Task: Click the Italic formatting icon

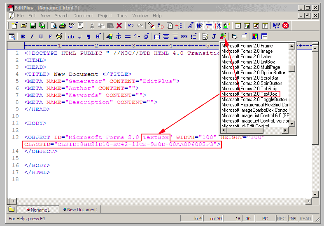Action: click(32, 36)
